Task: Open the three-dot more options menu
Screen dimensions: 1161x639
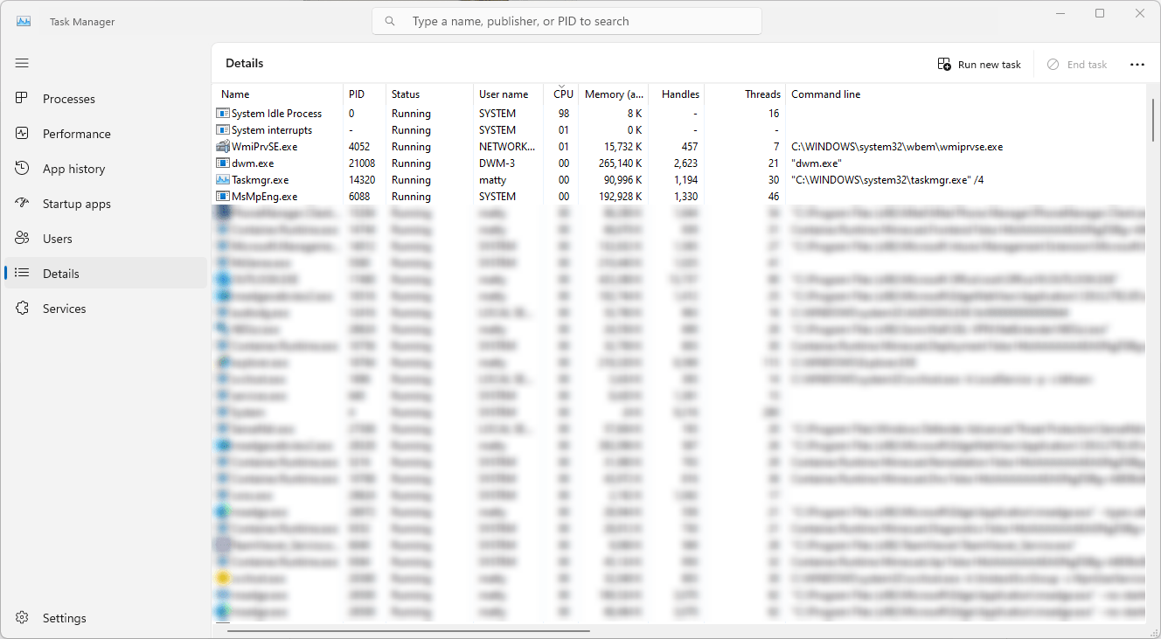Action: point(1137,65)
